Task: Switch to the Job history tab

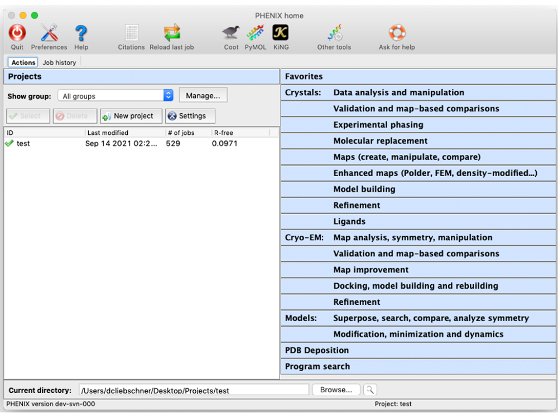Action: coord(59,62)
